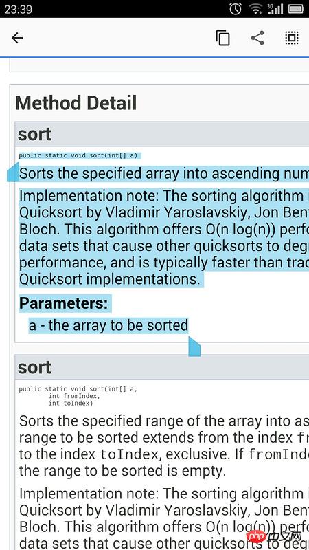Tap the toIndex parameter code line

click(71, 404)
